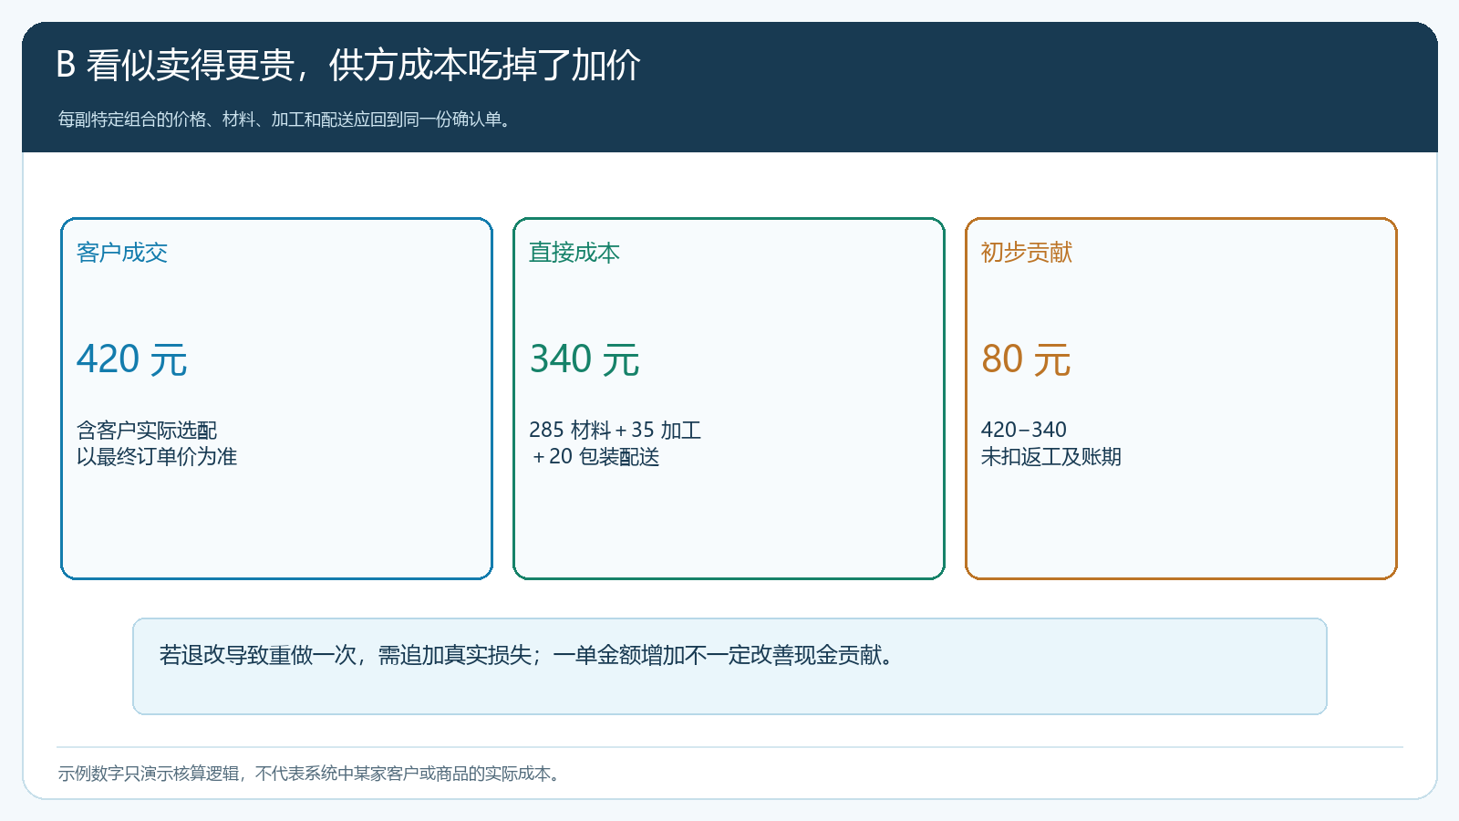The height and width of the screenshot is (821, 1459).
Task: Select the line + 20 包装配送
Action: tap(595, 456)
